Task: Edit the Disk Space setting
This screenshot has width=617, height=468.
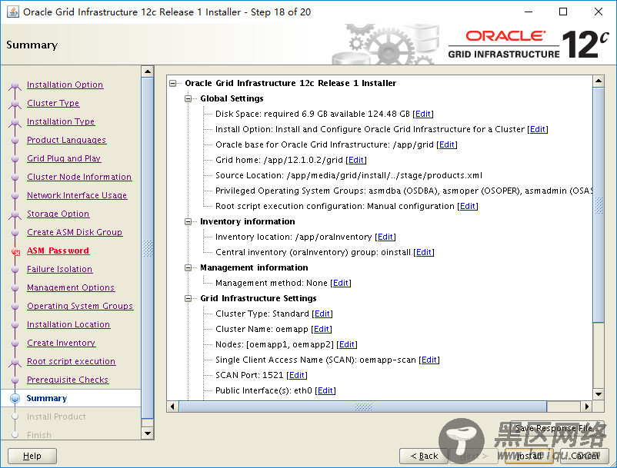Action: coord(423,114)
